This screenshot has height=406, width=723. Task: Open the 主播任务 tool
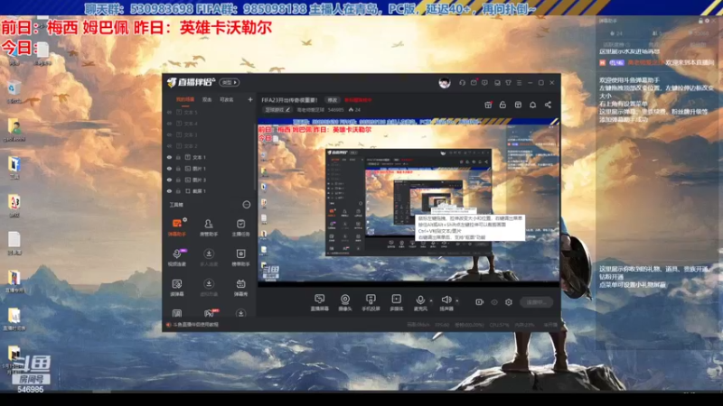tap(240, 227)
